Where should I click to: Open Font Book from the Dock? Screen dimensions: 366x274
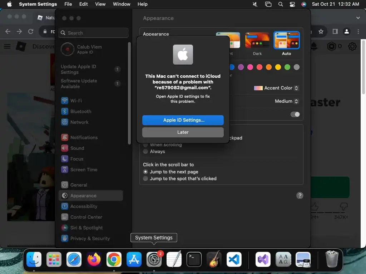click(x=283, y=259)
